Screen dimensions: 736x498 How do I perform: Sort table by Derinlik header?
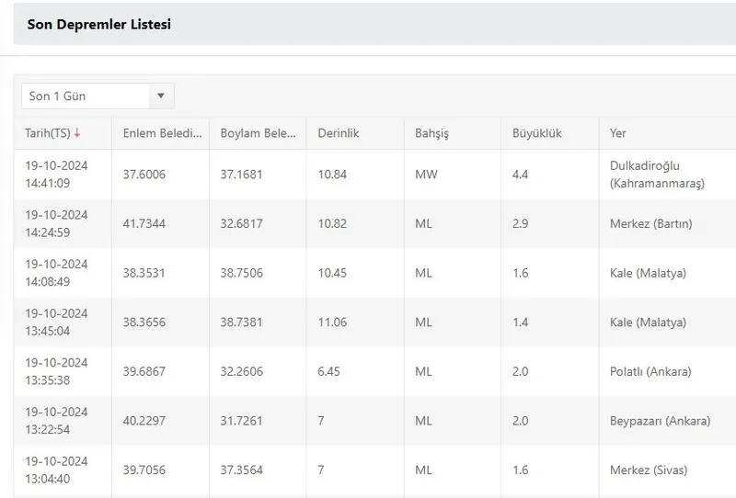point(338,133)
